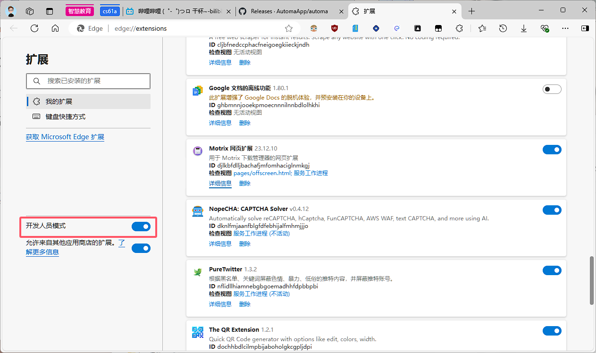The height and width of the screenshot is (353, 596).
Task: Toggle 允许来自其他应用商店的扩展 switch
Action: click(141, 248)
